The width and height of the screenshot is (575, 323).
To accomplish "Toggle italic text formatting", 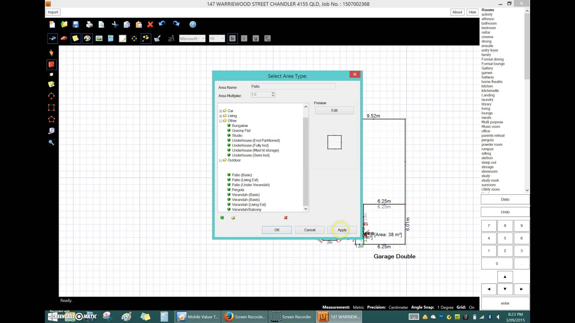I will click(x=244, y=39).
